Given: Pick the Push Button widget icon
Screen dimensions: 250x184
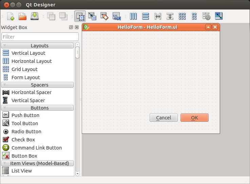Looking at the screenshot, I should pos(5,115).
